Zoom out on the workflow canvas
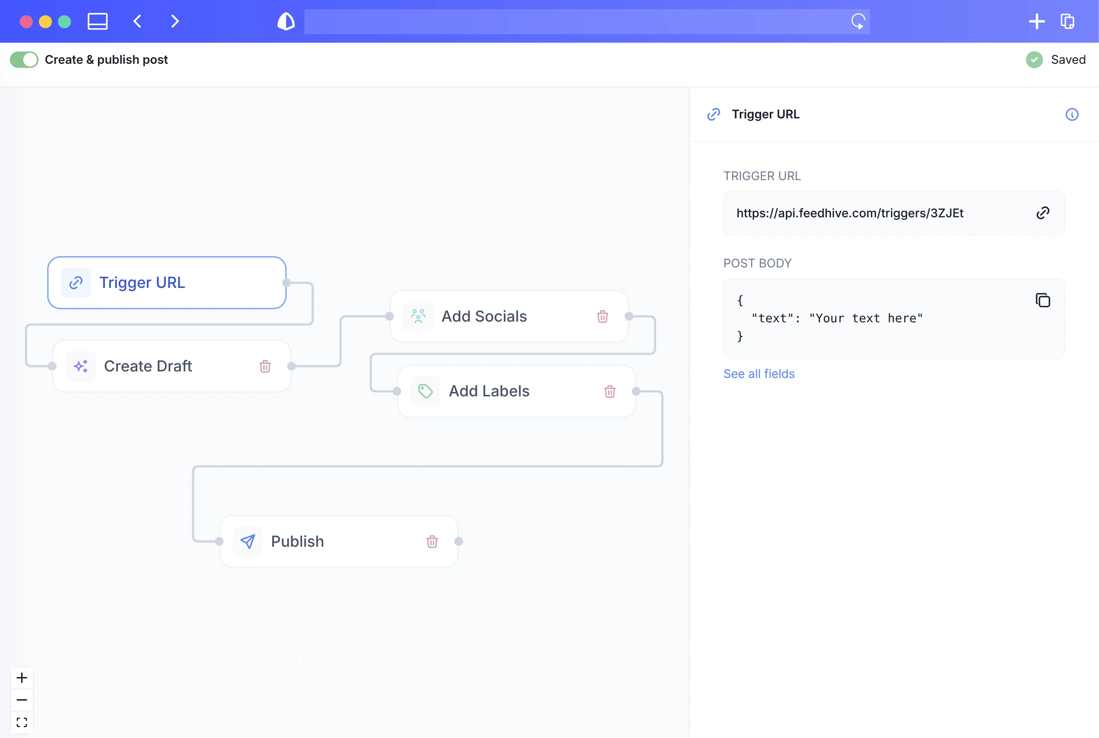 (22, 700)
